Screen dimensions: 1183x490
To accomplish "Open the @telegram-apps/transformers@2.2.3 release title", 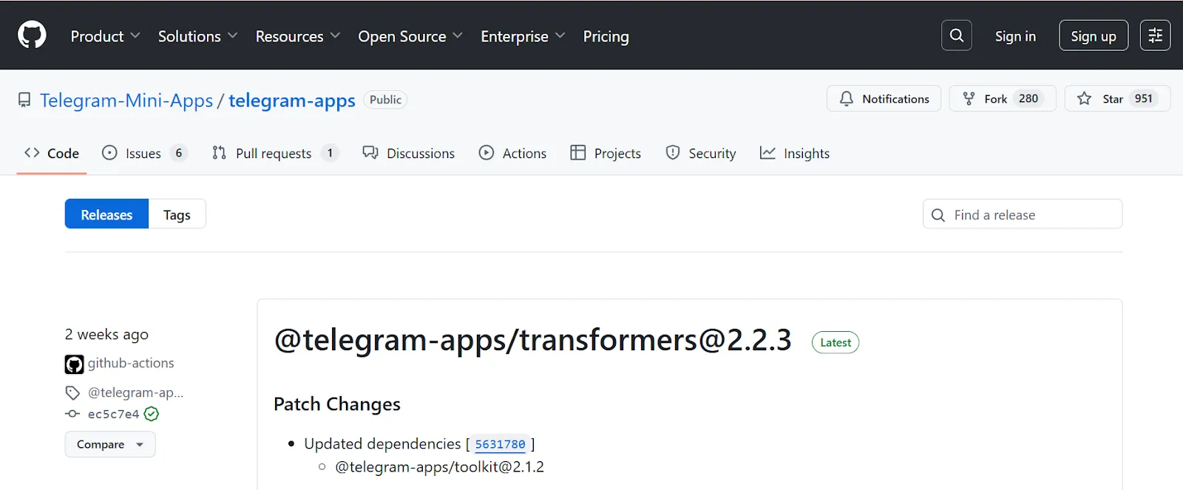I will (x=532, y=340).
